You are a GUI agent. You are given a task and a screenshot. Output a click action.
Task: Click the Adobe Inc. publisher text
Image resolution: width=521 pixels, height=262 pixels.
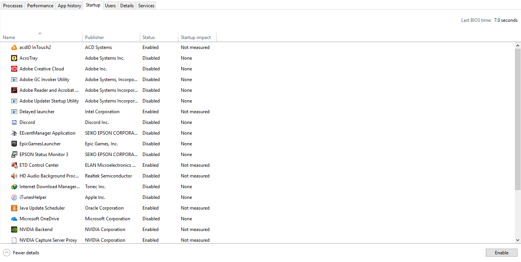[x=96, y=69]
